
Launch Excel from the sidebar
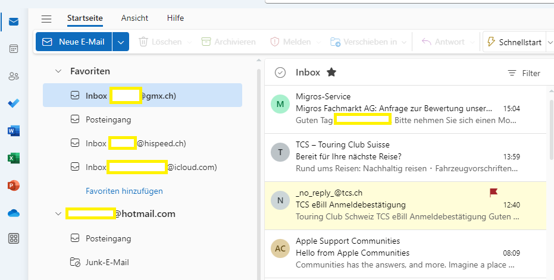(14, 158)
